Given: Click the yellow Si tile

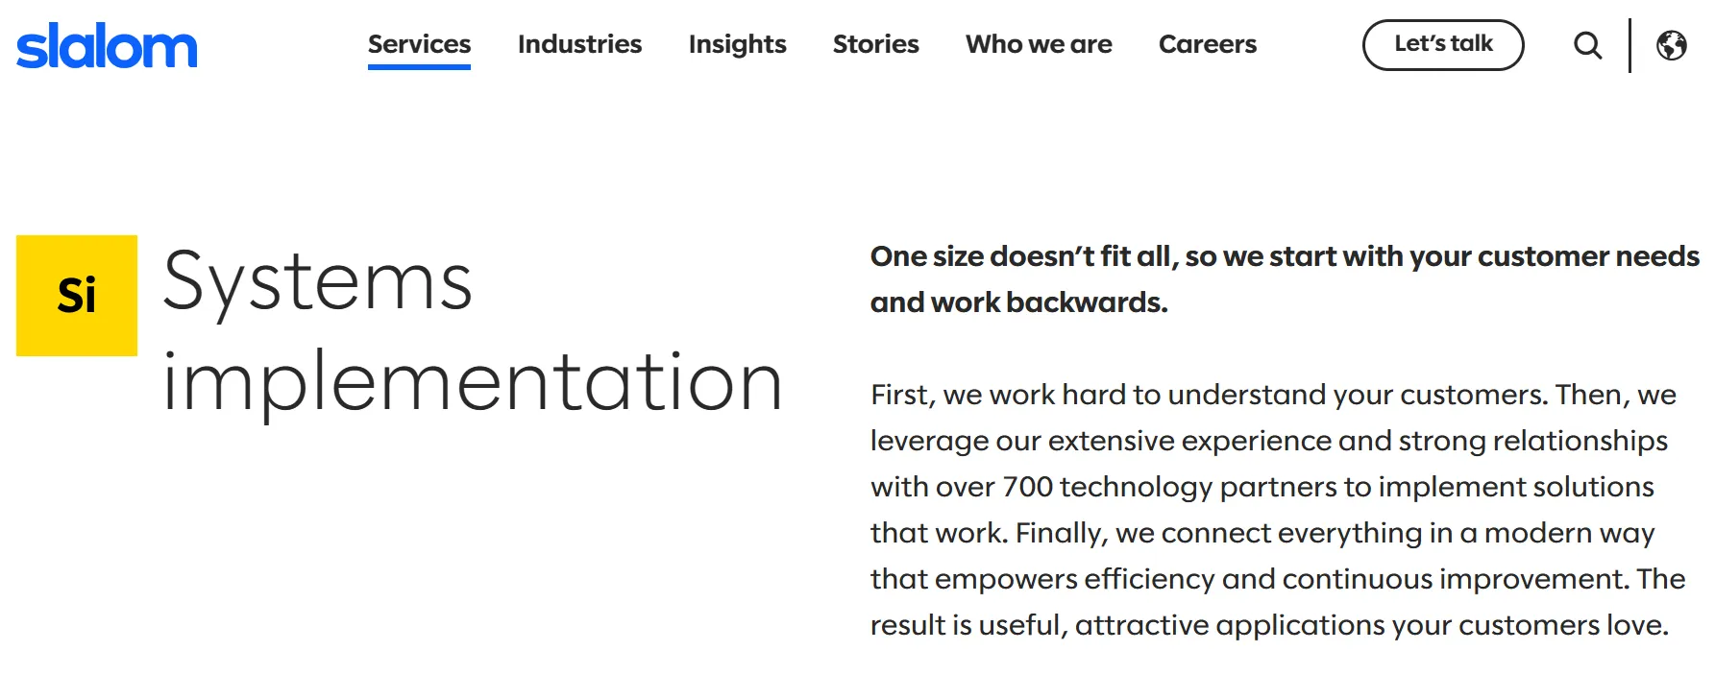Looking at the screenshot, I should [x=77, y=296].
